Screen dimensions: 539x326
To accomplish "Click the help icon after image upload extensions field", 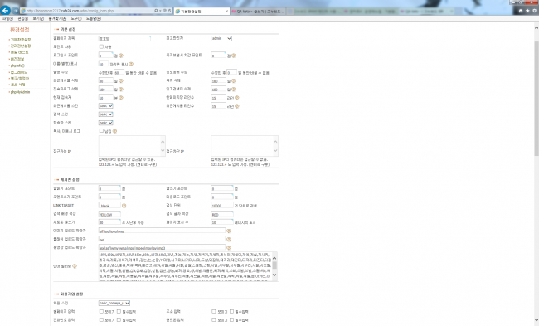I will pyautogui.click(x=229, y=231).
